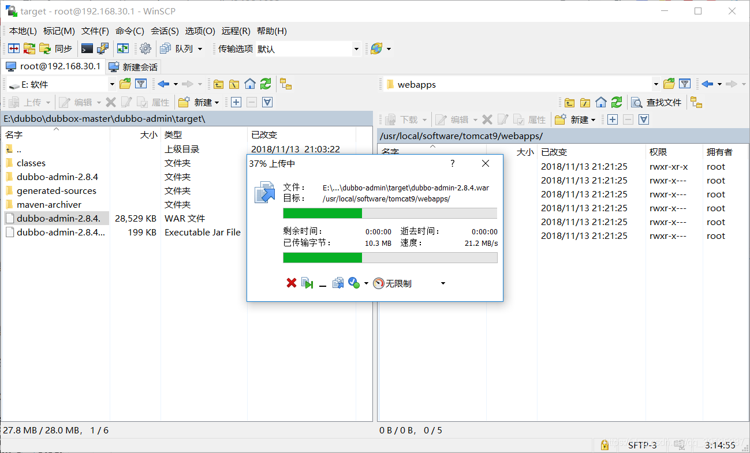Click the local open directory folder icon
This screenshot has width=750, height=453.
[x=125, y=84]
